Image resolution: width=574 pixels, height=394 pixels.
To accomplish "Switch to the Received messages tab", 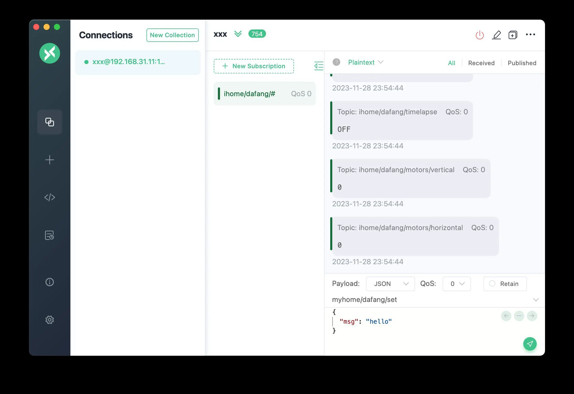I will coord(481,63).
